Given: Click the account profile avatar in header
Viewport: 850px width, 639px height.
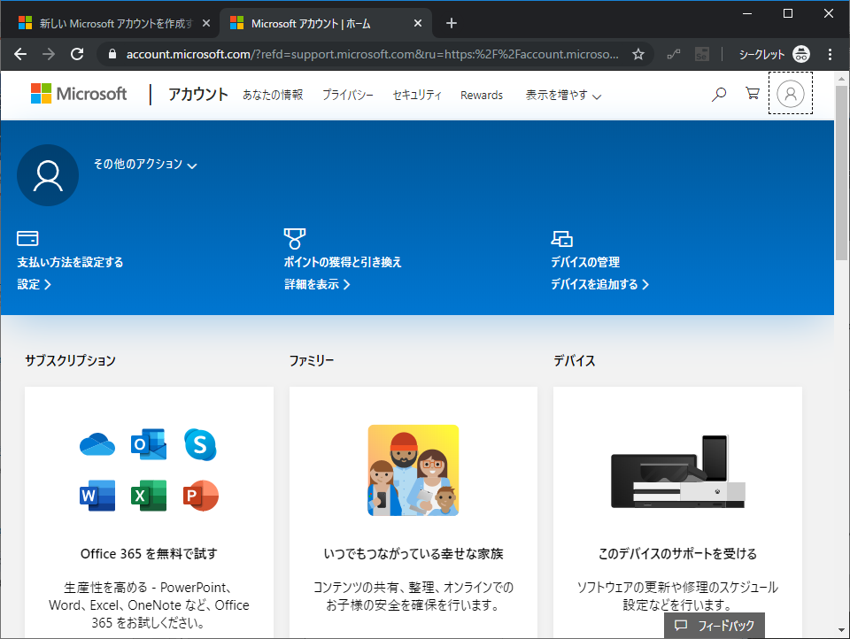Looking at the screenshot, I should point(790,94).
